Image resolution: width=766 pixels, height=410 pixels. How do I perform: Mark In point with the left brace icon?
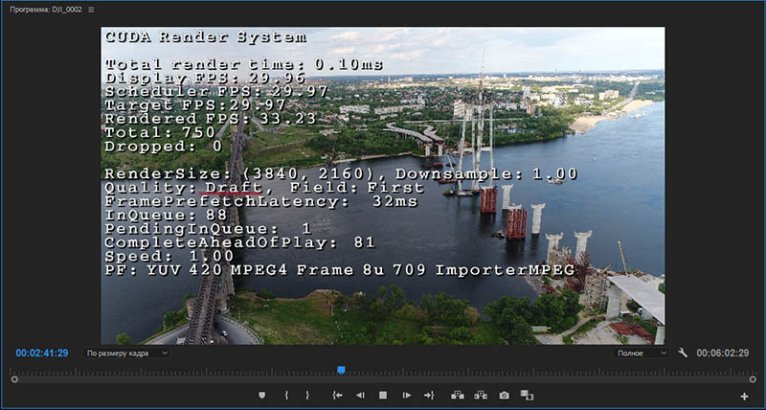[286, 395]
